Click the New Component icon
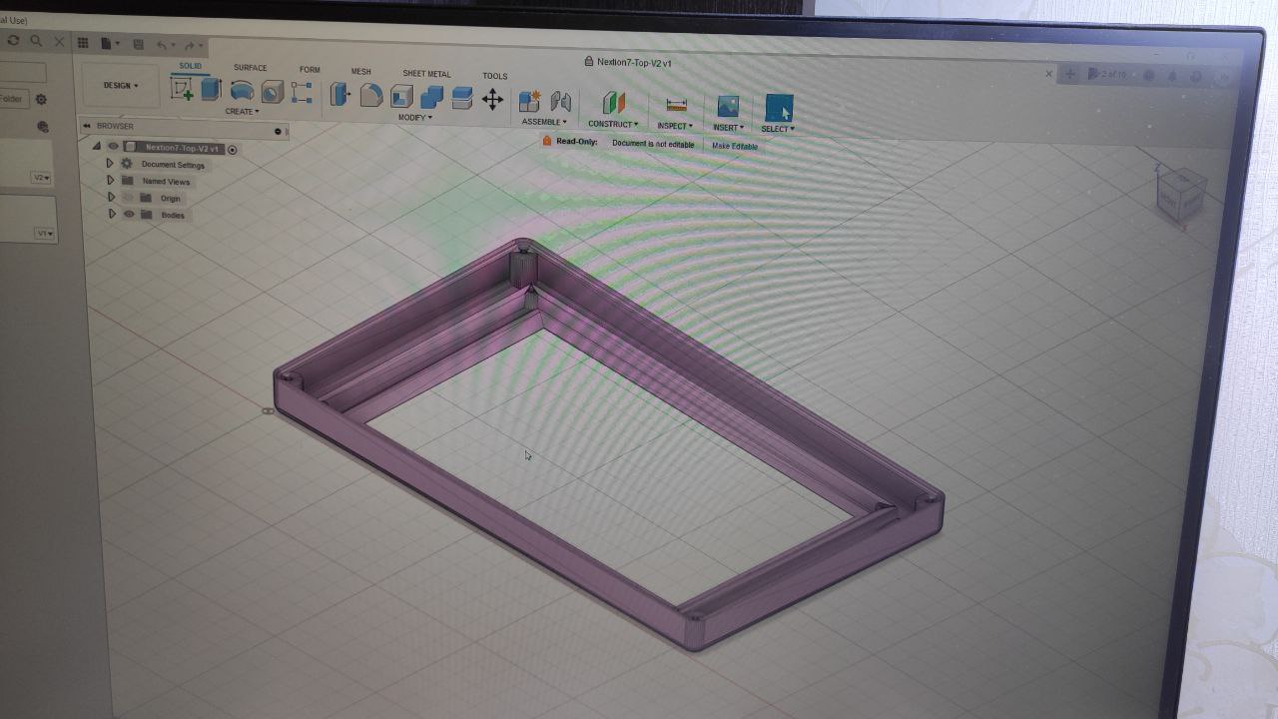 pos(530,102)
